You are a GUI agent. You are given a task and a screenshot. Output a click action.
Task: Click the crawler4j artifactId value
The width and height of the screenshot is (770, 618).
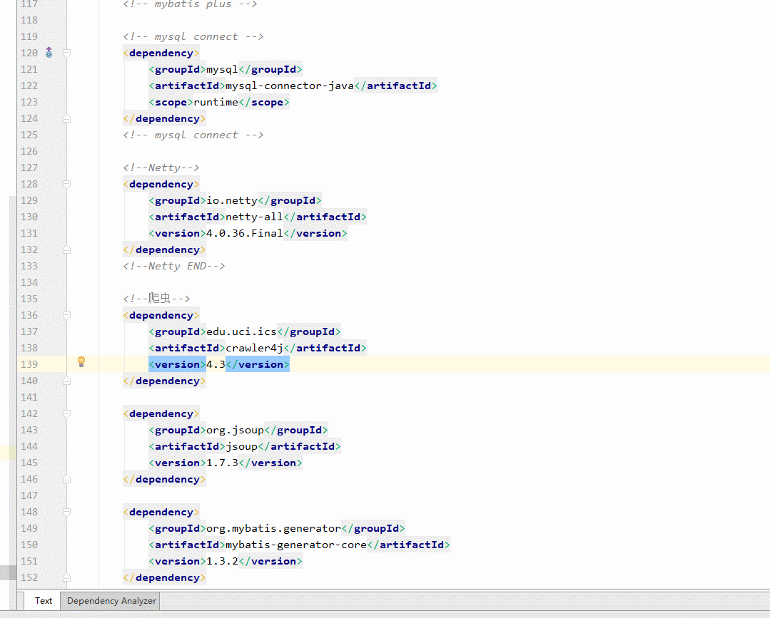pos(254,349)
